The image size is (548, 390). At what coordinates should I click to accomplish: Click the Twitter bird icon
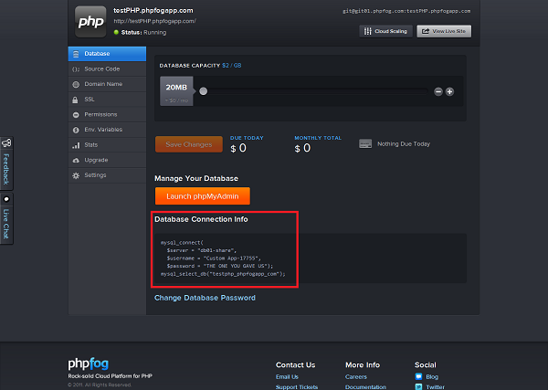pos(418,387)
